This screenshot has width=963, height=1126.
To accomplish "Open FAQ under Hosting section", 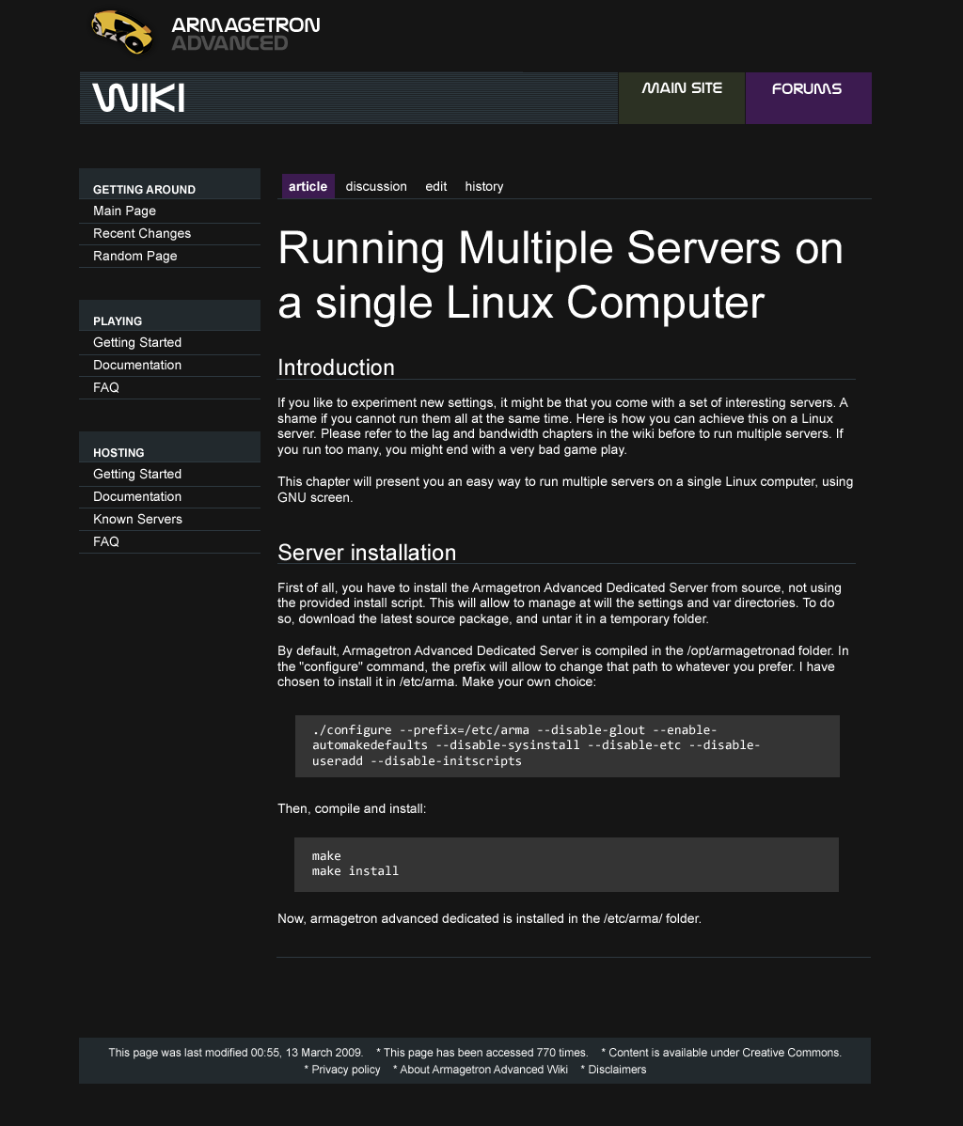I will 106,541.
